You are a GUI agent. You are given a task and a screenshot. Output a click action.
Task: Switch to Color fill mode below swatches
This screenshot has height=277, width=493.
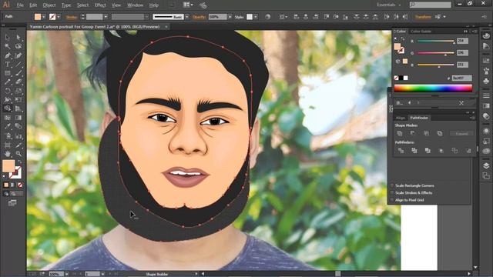(6, 185)
